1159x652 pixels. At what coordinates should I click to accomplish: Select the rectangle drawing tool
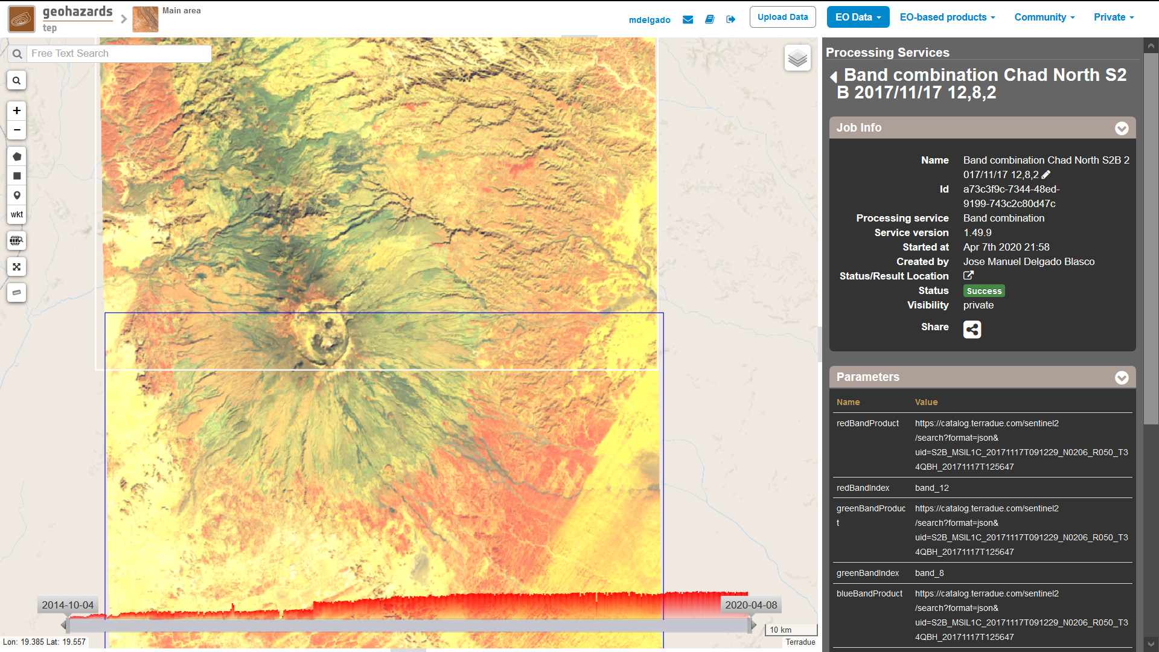click(17, 176)
